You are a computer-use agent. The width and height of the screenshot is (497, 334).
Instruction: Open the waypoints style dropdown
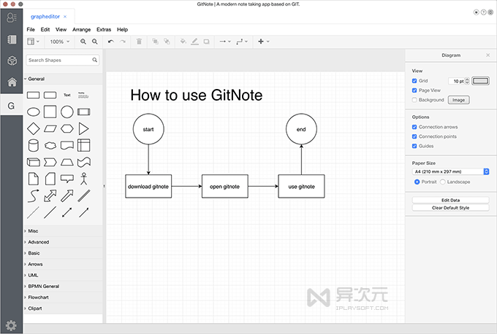coord(242,42)
